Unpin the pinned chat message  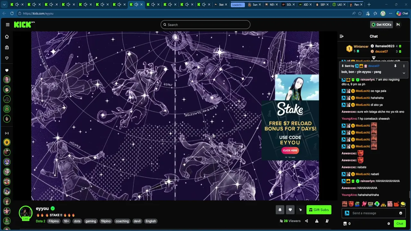point(395,66)
